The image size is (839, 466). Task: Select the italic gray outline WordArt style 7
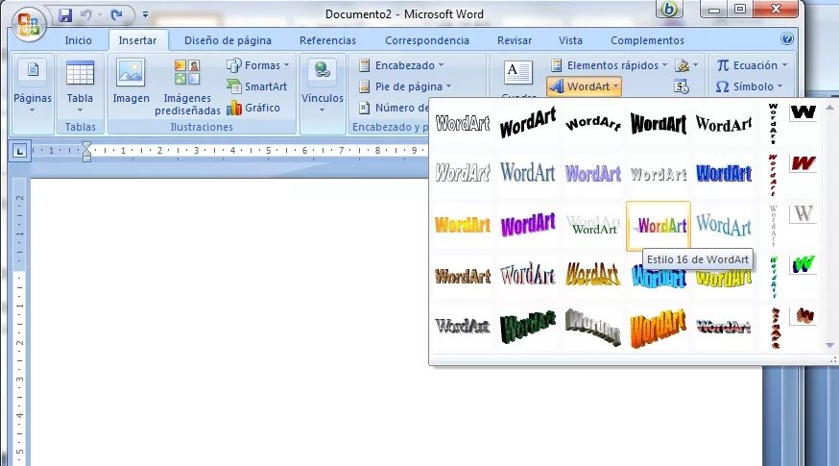[x=463, y=173]
